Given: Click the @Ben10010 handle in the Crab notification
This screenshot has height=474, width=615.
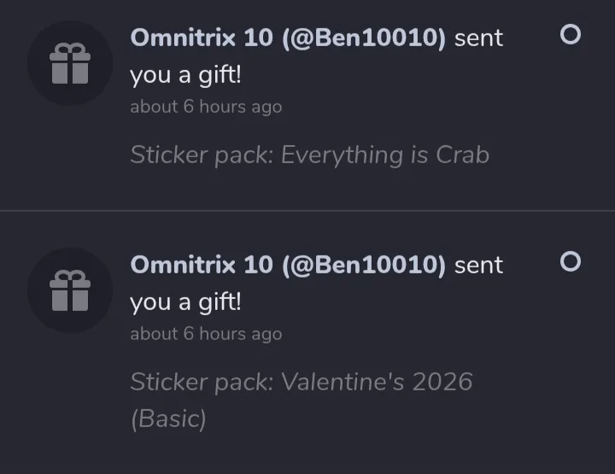Looking at the screenshot, I should pyautogui.click(x=364, y=38).
